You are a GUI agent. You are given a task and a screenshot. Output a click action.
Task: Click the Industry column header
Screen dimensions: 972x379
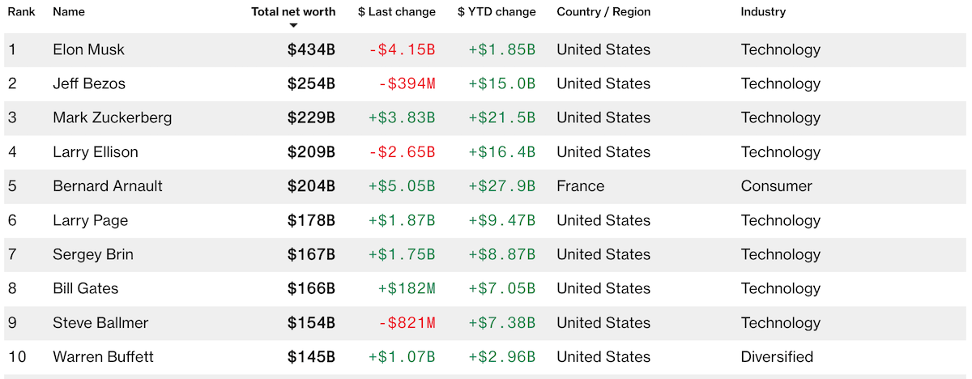point(763,12)
